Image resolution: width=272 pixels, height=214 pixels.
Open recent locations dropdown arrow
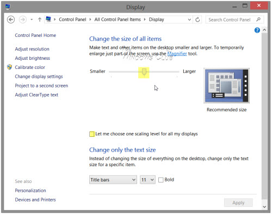point(32,20)
